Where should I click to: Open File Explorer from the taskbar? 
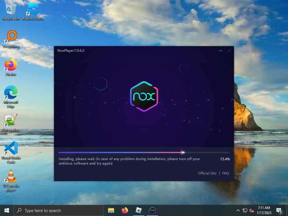[111, 210]
